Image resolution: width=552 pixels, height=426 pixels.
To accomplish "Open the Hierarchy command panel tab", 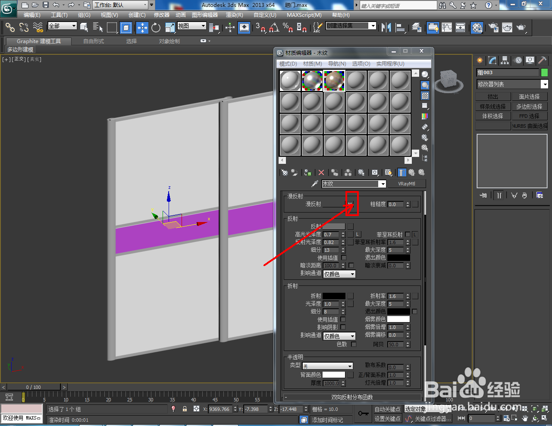I will click(505, 60).
